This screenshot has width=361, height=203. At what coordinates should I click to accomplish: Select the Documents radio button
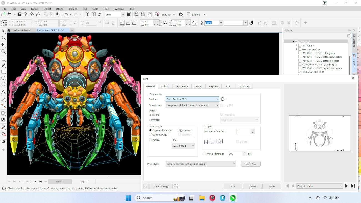(178, 130)
